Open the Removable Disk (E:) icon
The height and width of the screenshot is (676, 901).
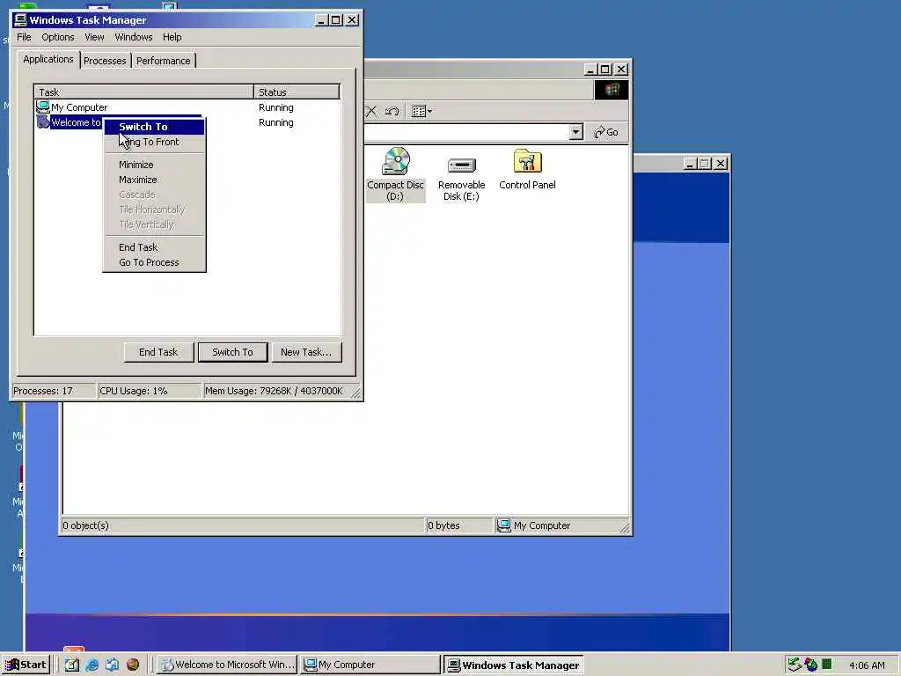(461, 165)
